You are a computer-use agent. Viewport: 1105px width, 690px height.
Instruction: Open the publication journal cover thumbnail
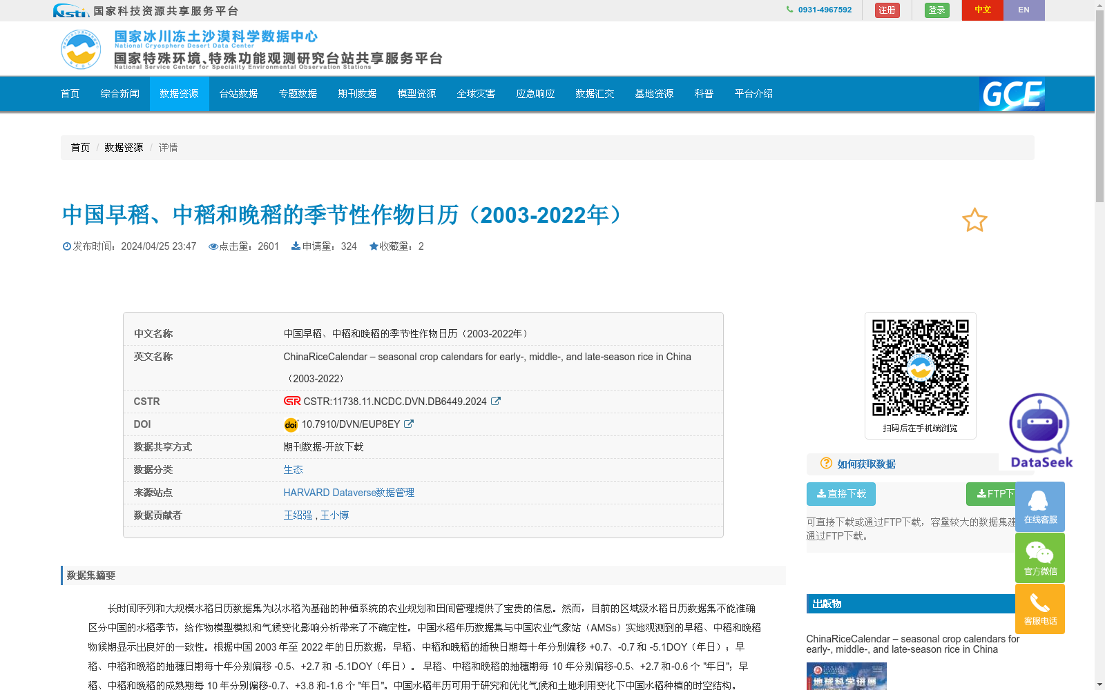tap(846, 676)
